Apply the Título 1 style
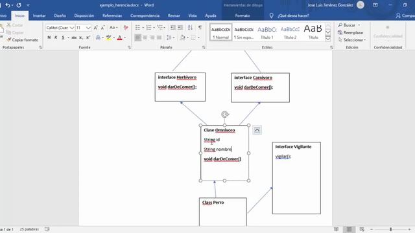 pos(267,32)
